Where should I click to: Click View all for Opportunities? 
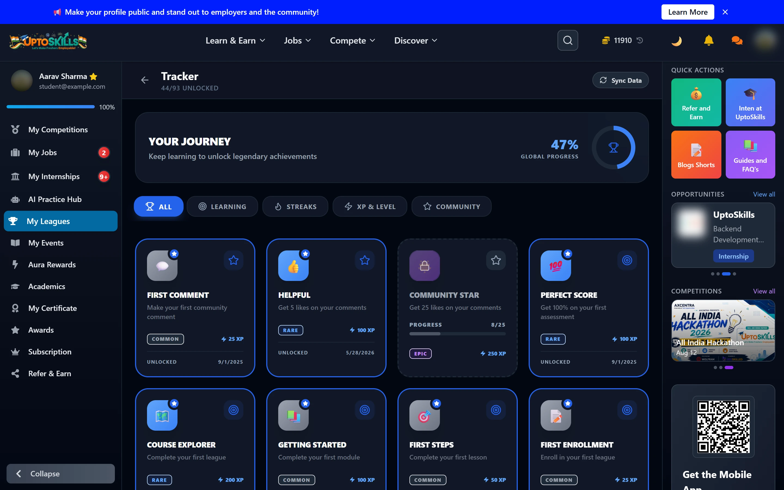pos(764,194)
